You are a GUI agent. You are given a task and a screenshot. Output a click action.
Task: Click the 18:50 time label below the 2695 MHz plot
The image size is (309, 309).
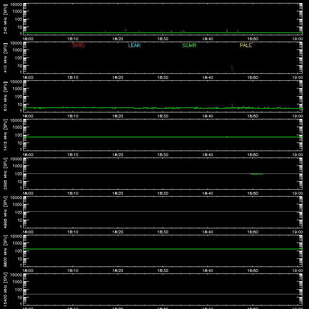pos(253,194)
